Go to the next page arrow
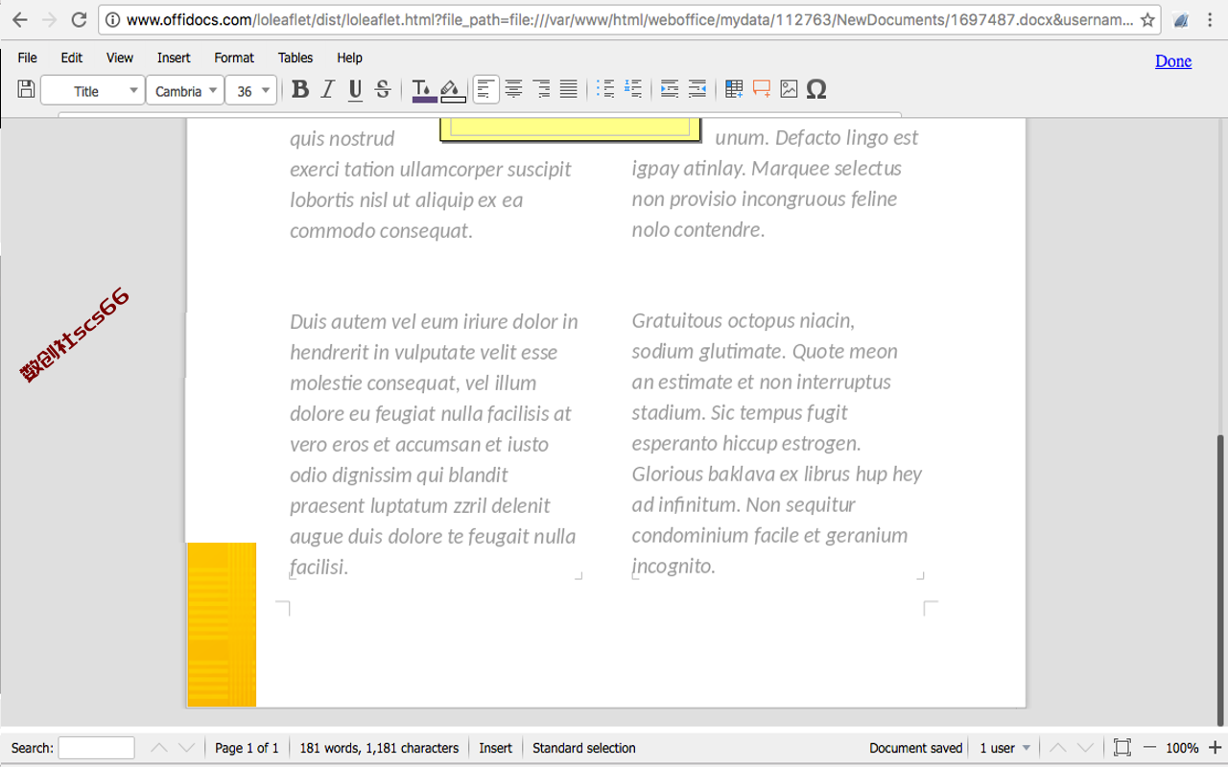This screenshot has height=767, width=1228. pos(1085,748)
